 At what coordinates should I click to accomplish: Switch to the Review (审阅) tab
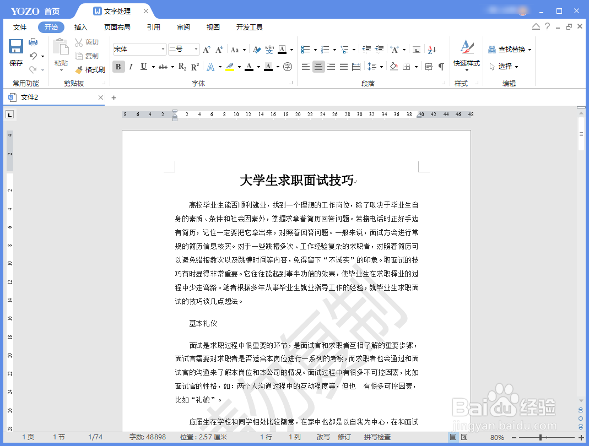[x=183, y=28]
